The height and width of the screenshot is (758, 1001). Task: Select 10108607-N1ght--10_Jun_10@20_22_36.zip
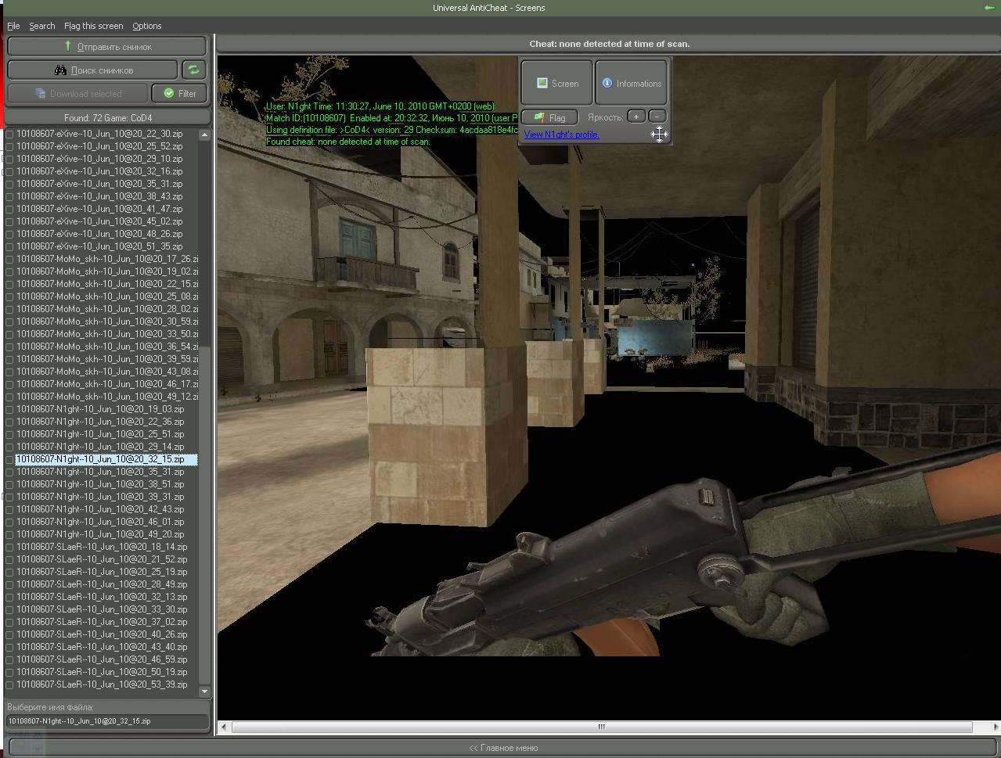[x=100, y=422]
